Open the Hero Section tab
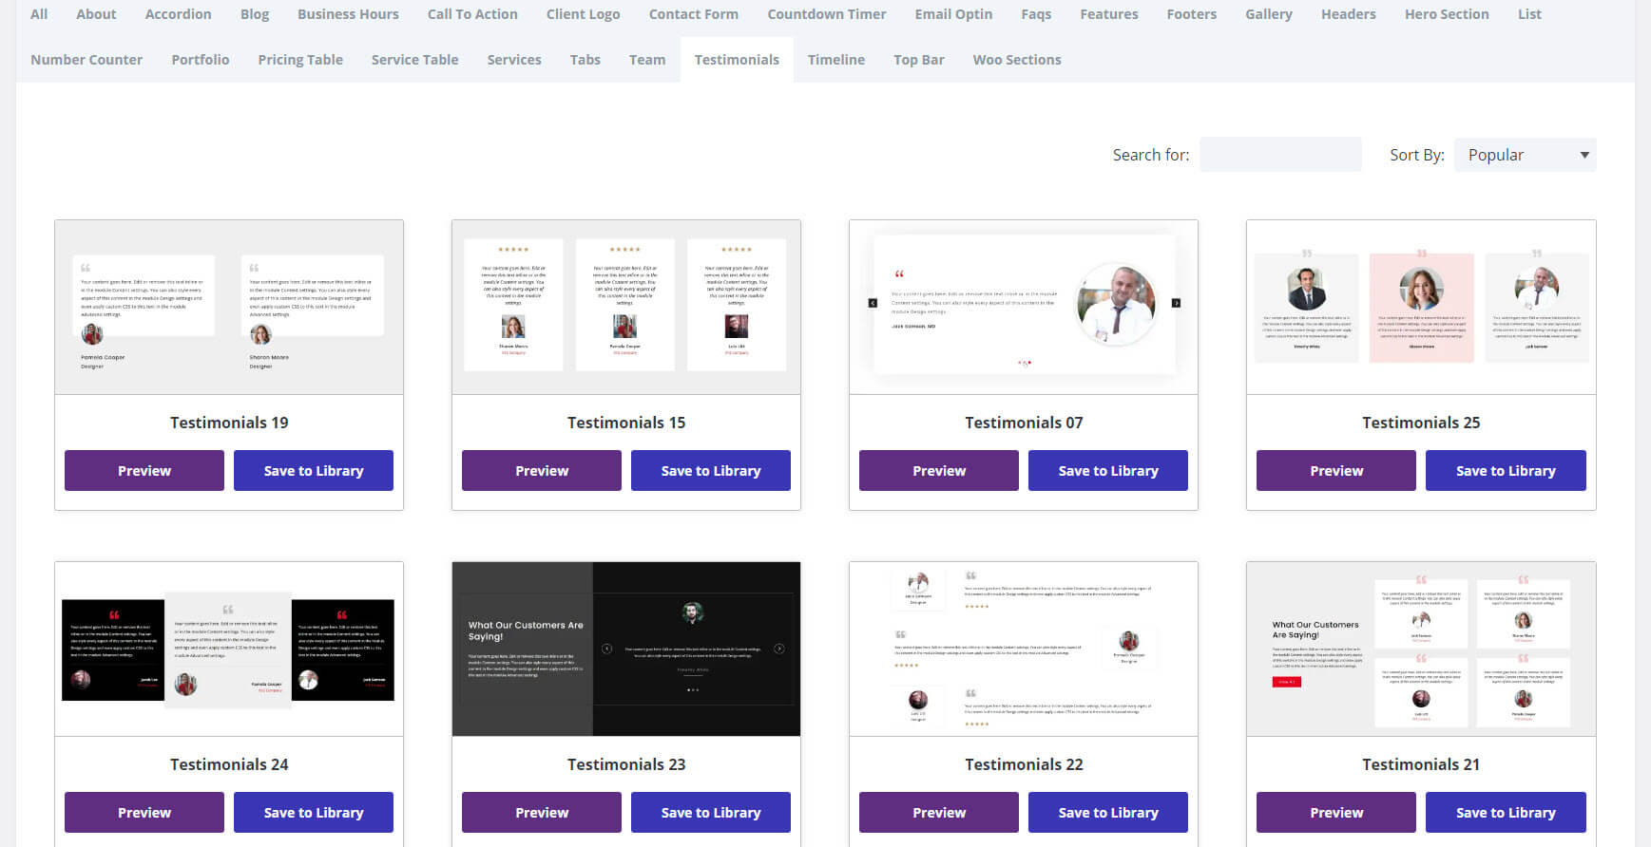This screenshot has width=1651, height=847. click(1447, 14)
